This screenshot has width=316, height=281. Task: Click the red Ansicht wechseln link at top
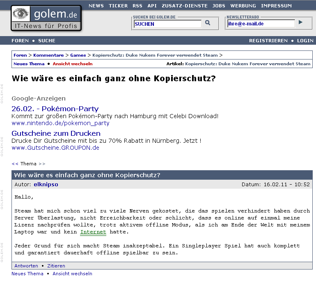[x=73, y=64]
